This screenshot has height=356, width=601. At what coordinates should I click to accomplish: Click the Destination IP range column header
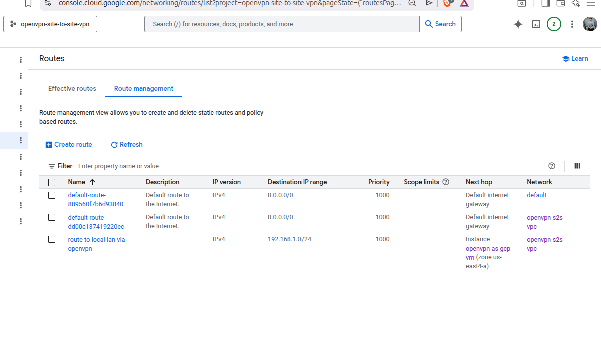(297, 182)
